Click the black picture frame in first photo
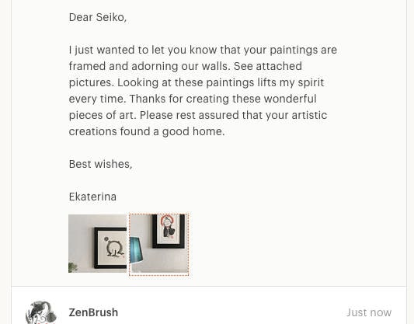 [x=110, y=248]
